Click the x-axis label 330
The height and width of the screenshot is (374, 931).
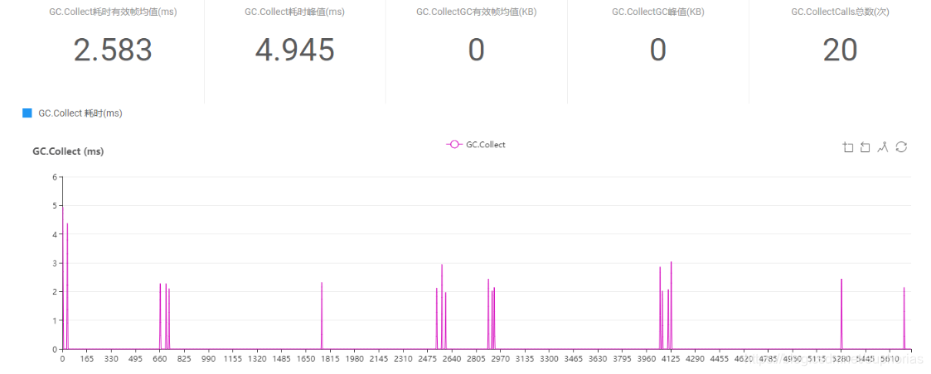pyautogui.click(x=111, y=358)
